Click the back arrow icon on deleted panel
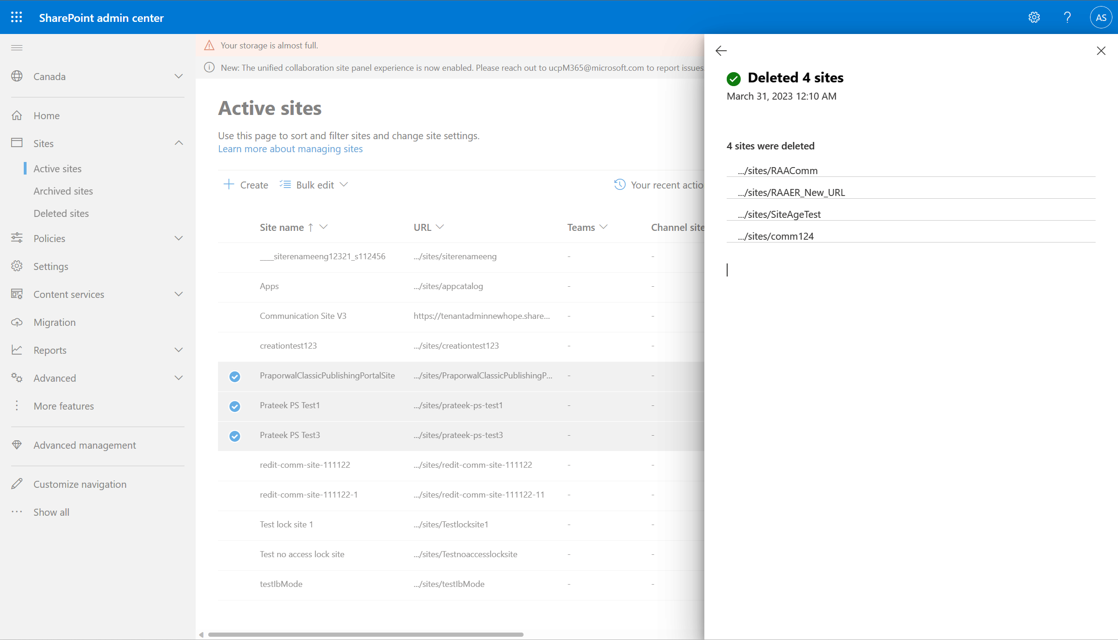 click(720, 51)
